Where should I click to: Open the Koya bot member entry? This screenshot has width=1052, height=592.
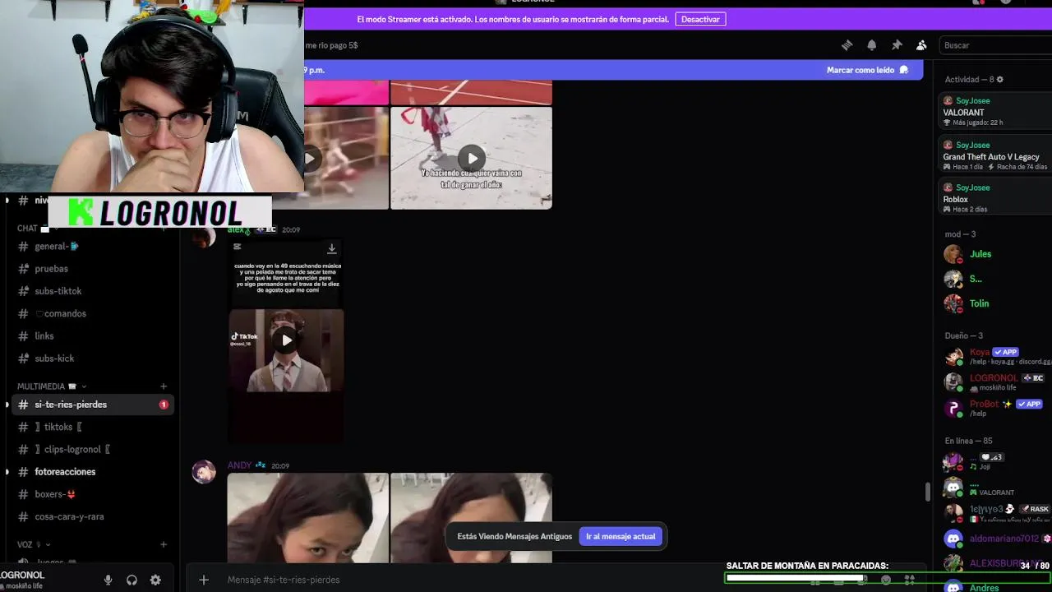pos(995,357)
